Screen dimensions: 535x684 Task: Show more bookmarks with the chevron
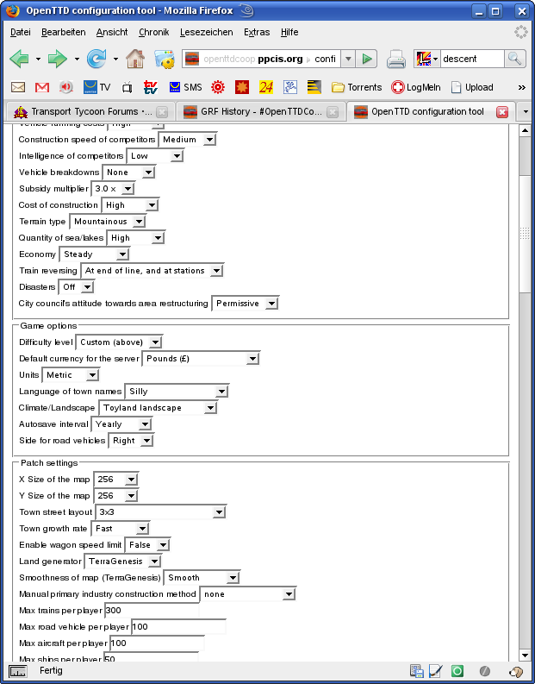[522, 88]
